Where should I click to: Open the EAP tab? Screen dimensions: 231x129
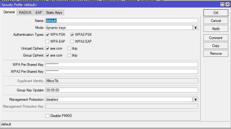coord(39,13)
